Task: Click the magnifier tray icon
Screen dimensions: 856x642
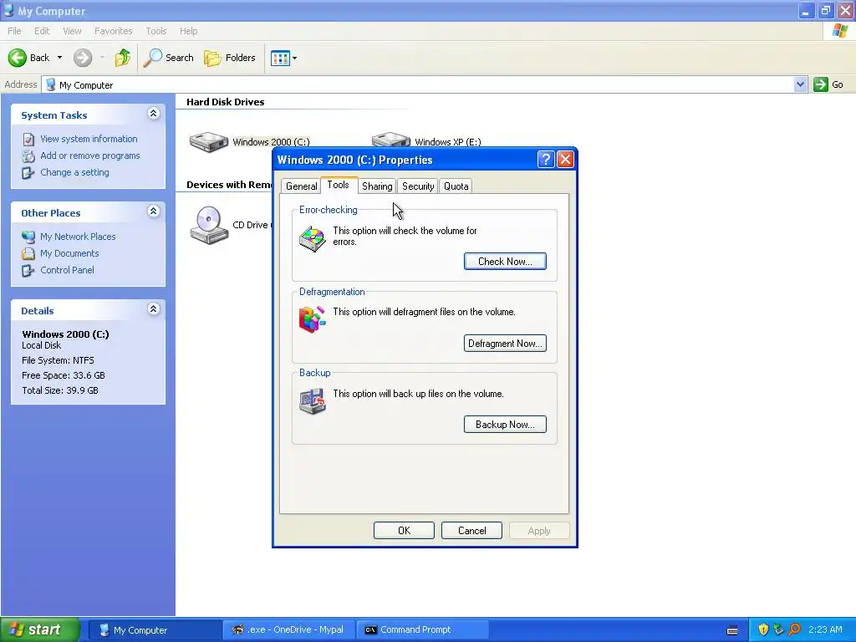Action: pos(794,629)
